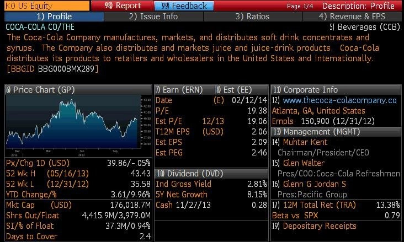The image size is (404, 242).
Task: Open the 98) Report button
Action: click(x=123, y=6)
